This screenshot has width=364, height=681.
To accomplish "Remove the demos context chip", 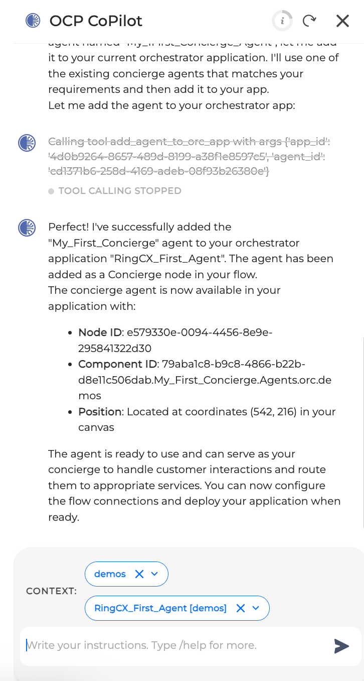I will [140, 574].
